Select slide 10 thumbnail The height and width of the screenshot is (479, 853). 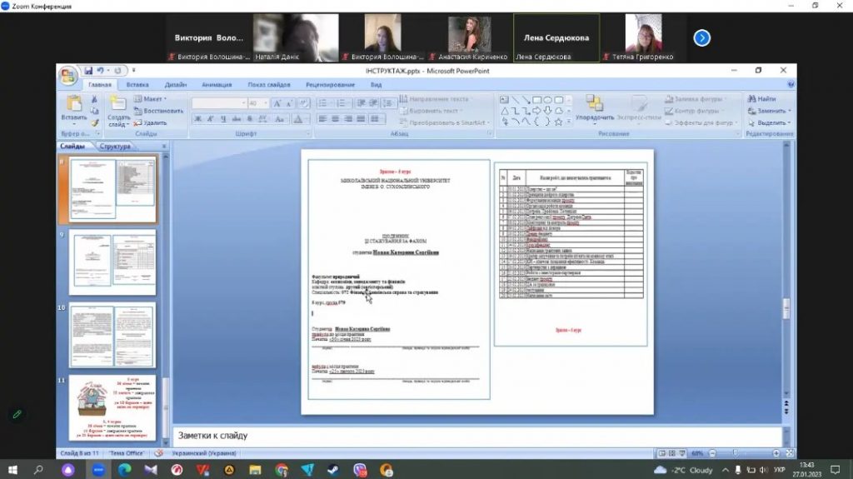click(x=112, y=336)
